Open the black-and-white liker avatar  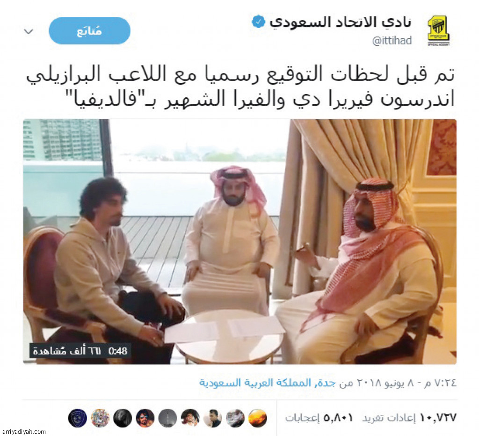(123, 418)
